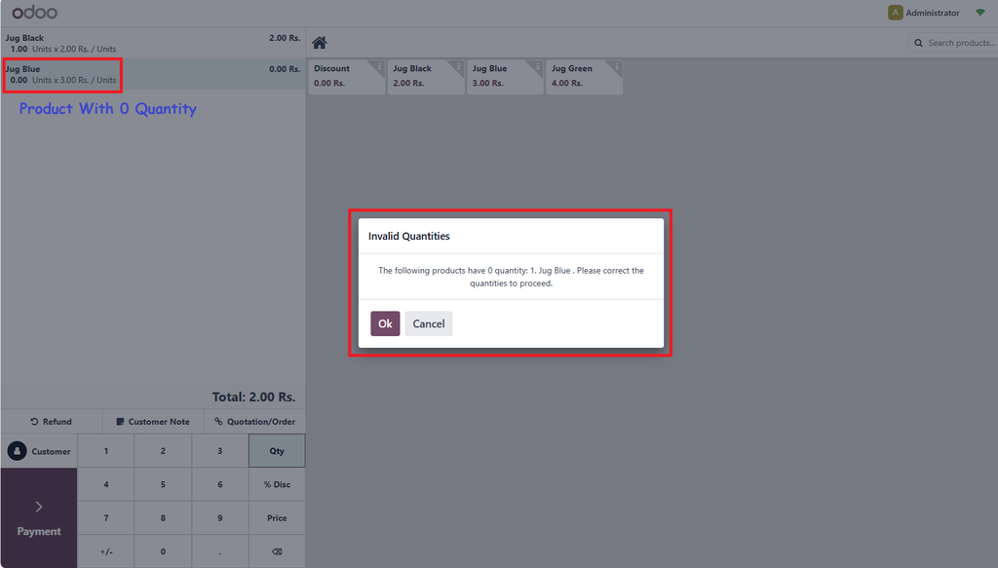
Task: Tap numpad key 4
Action: [x=105, y=484]
